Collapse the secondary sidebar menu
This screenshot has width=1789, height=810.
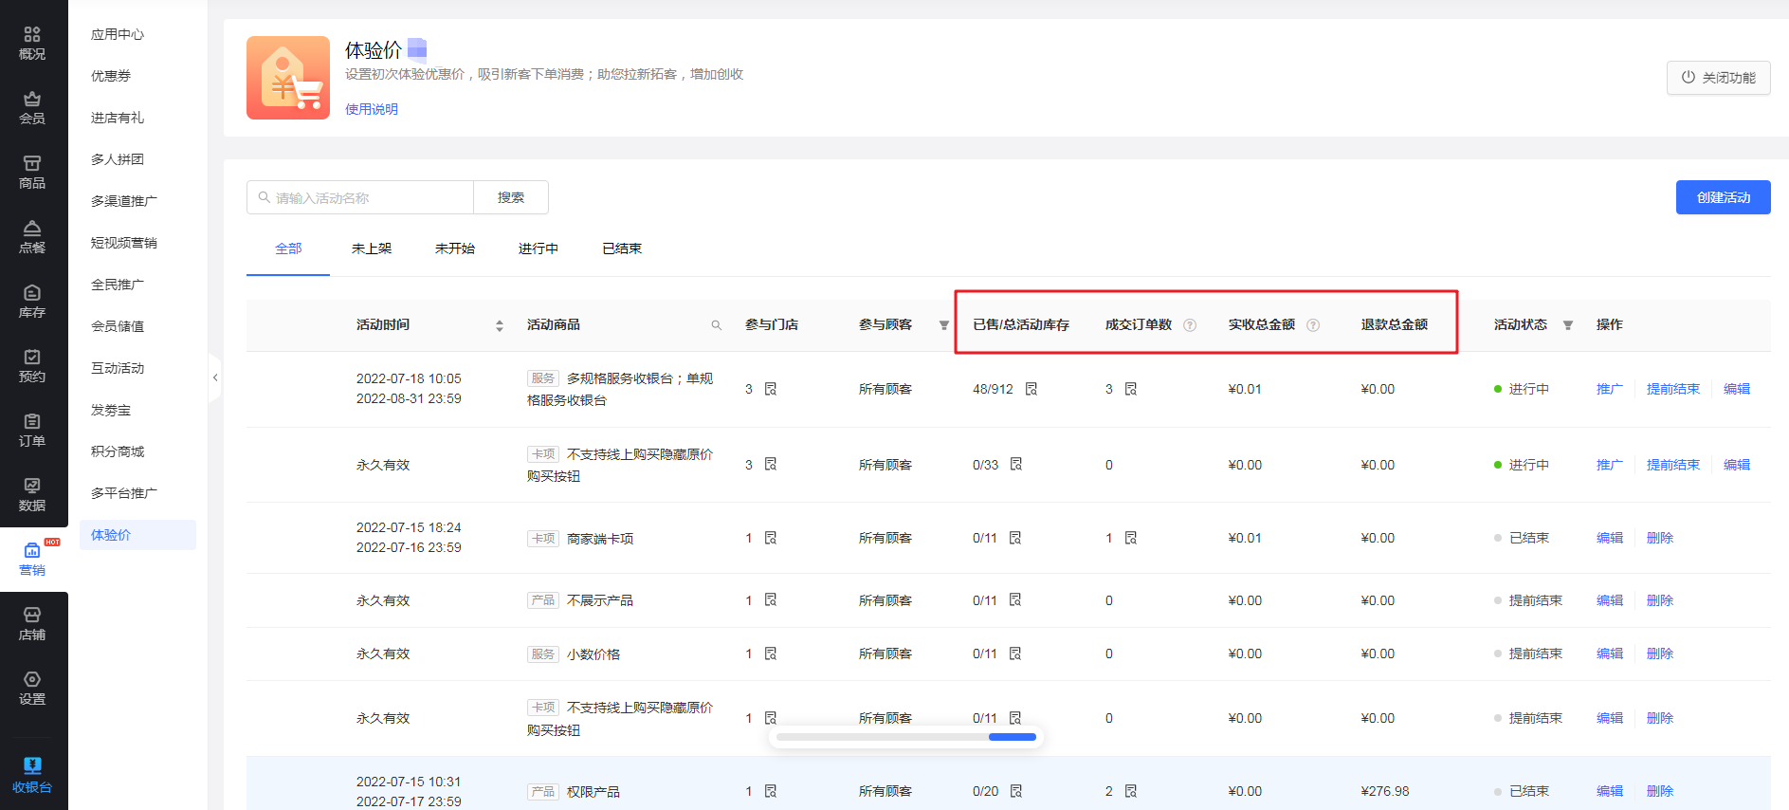[x=215, y=377]
